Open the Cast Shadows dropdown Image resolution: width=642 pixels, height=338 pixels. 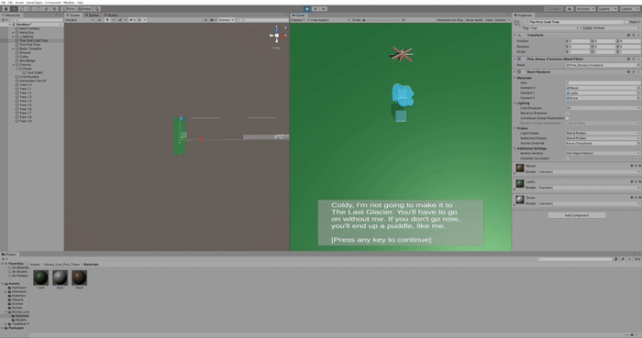603,108
